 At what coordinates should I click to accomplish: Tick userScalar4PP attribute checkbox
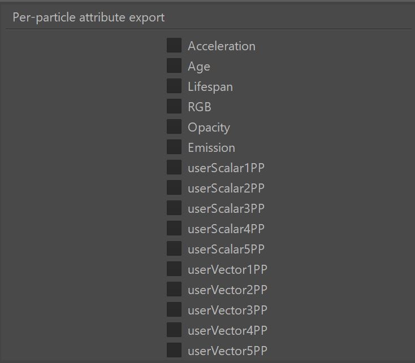click(174, 228)
